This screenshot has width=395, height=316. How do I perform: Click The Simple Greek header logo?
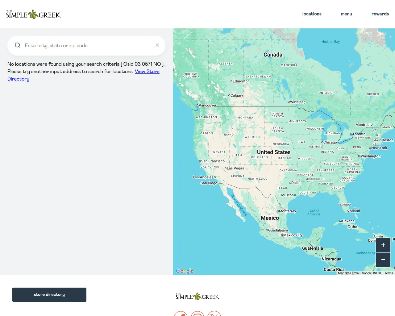33,14
